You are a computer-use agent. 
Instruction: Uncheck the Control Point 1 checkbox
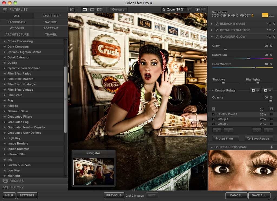point(213,114)
